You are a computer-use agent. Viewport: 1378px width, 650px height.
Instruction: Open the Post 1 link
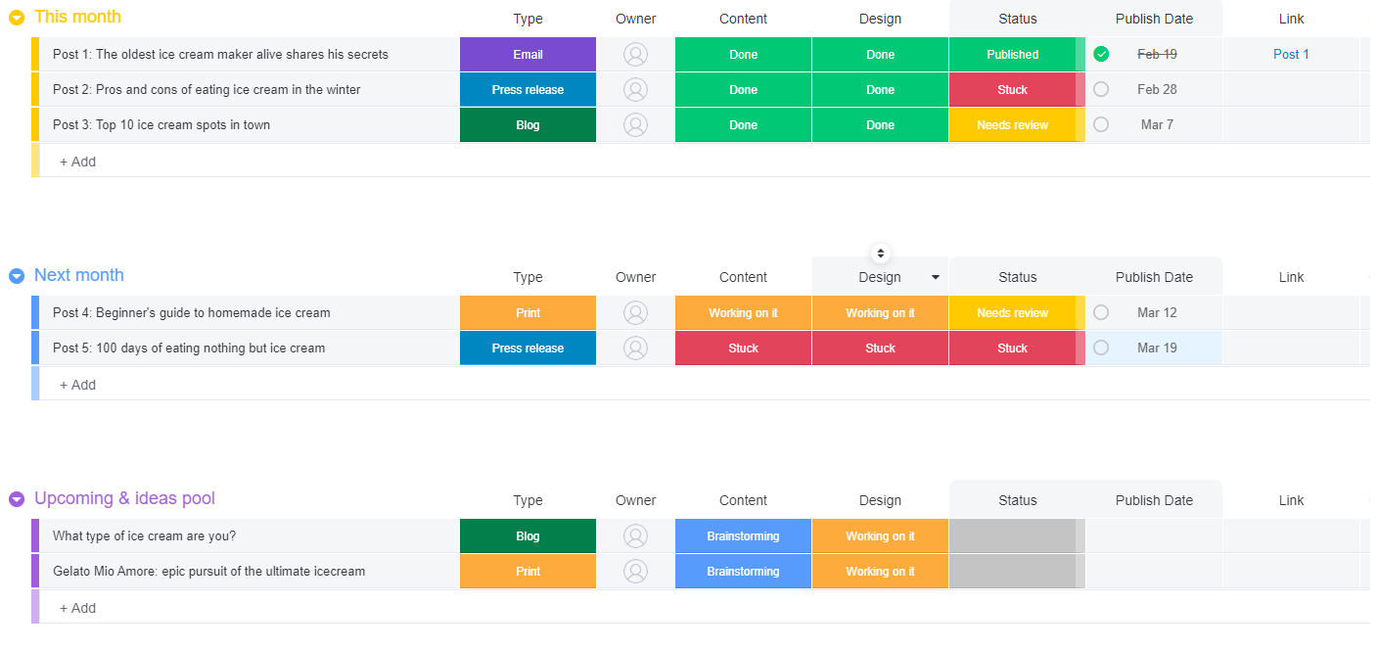point(1291,54)
